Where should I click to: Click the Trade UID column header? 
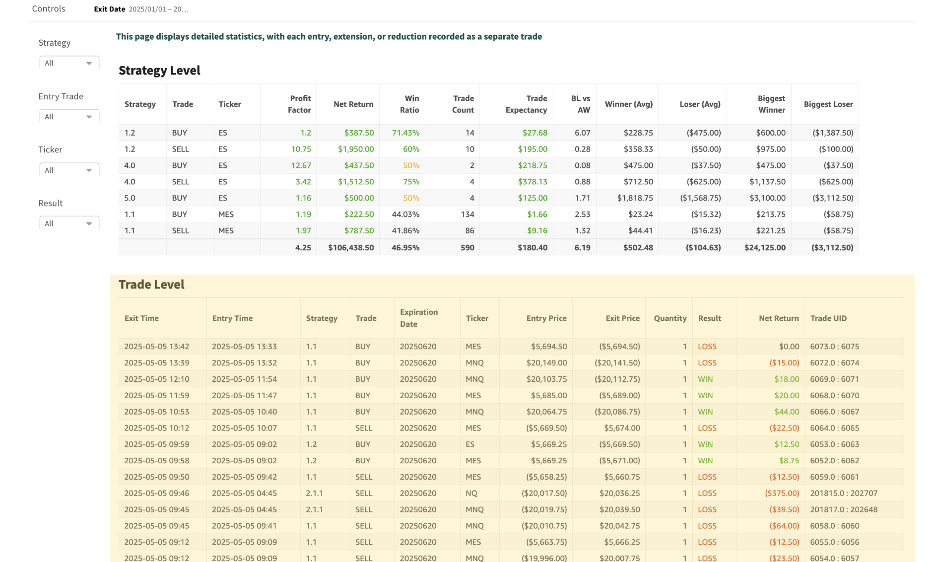(828, 318)
